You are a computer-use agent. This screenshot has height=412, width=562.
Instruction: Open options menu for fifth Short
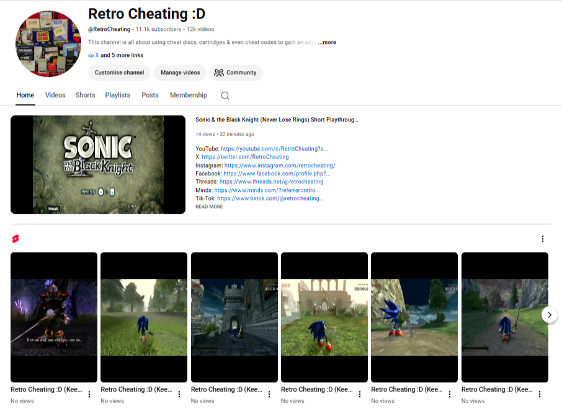(x=450, y=395)
